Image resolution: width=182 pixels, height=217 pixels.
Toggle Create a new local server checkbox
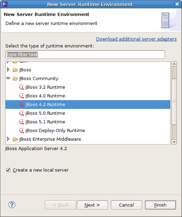[x=8, y=170]
